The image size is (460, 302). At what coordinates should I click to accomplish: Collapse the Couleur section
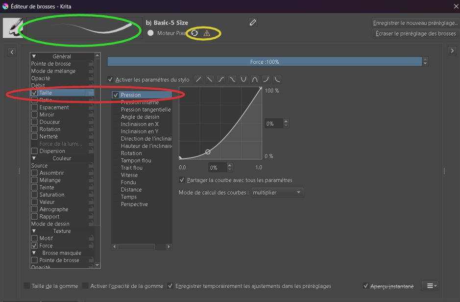point(34,158)
